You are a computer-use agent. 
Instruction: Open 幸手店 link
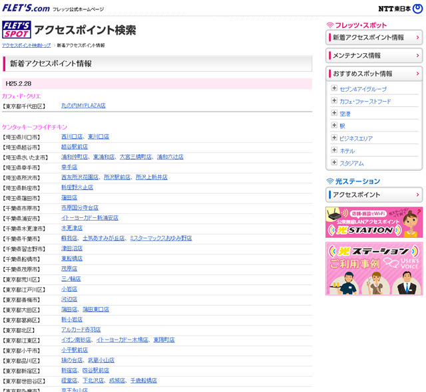click(69, 167)
